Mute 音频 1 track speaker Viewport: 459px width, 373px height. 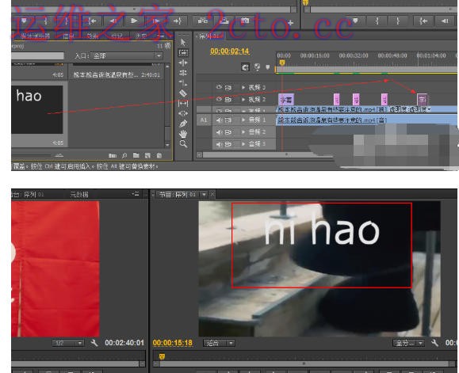click(x=220, y=120)
